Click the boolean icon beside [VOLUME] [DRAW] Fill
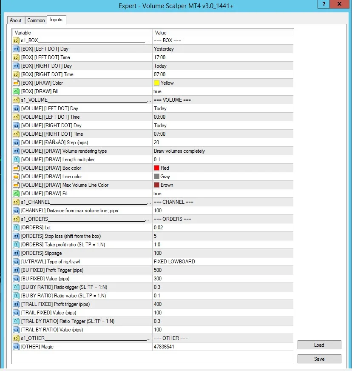The width and height of the screenshot is (352, 371). pyautogui.click(x=16, y=194)
